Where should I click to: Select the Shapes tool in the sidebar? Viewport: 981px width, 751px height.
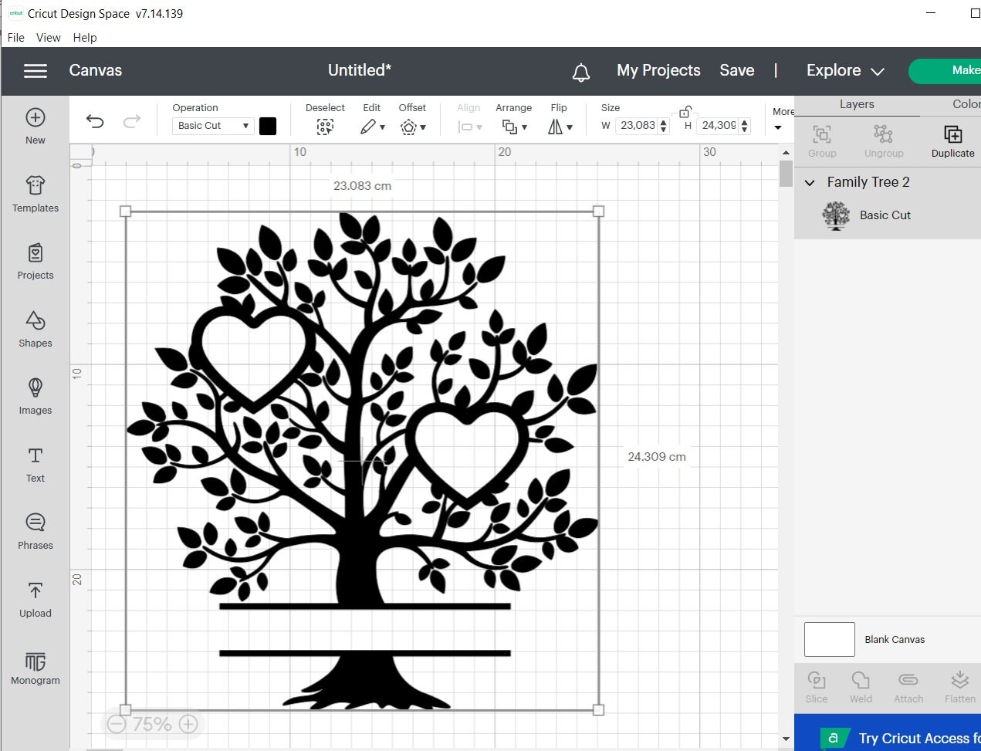coord(35,330)
